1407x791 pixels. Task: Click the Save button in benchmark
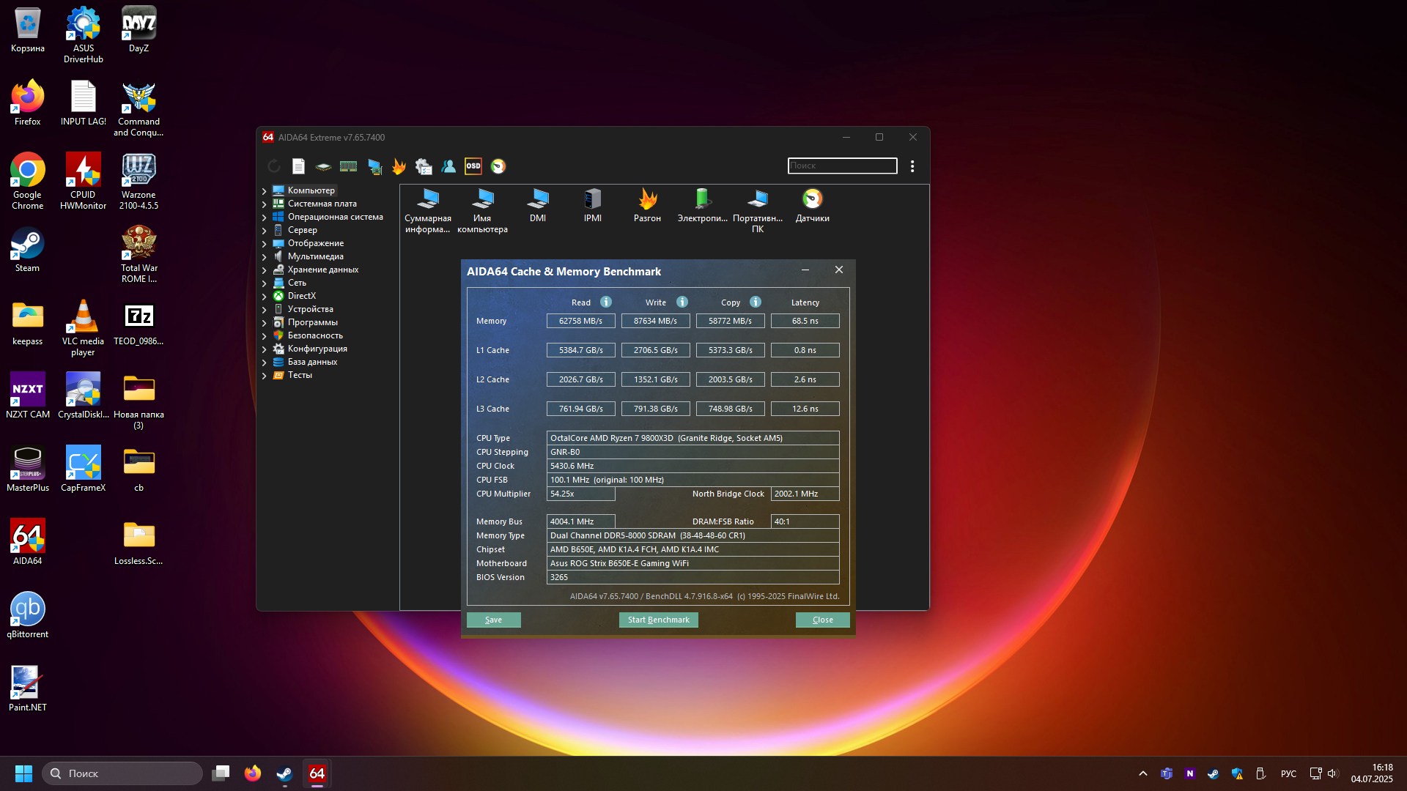[x=494, y=620]
